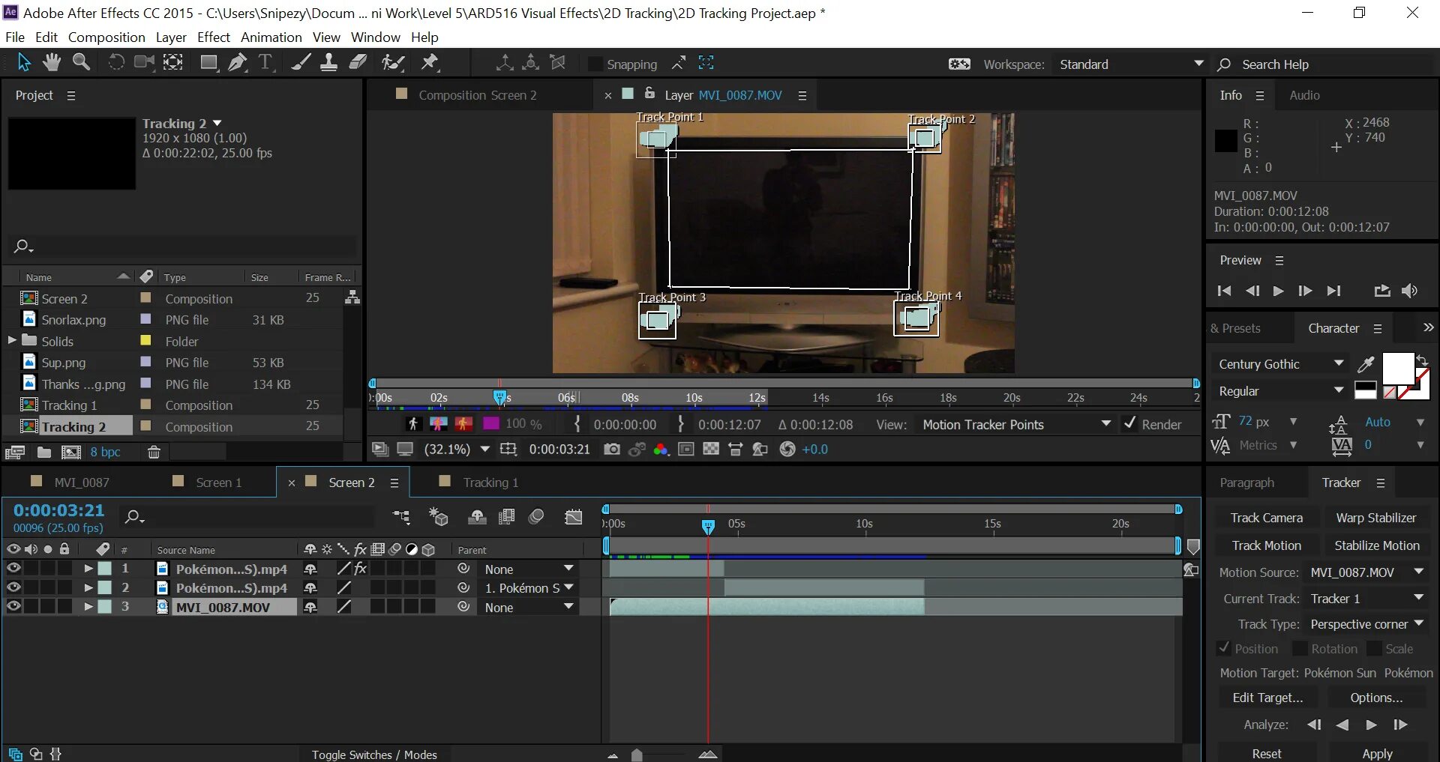This screenshot has width=1440, height=762.
Task: Toggle shy switch on MVI_0087.MOV layer
Action: [310, 607]
